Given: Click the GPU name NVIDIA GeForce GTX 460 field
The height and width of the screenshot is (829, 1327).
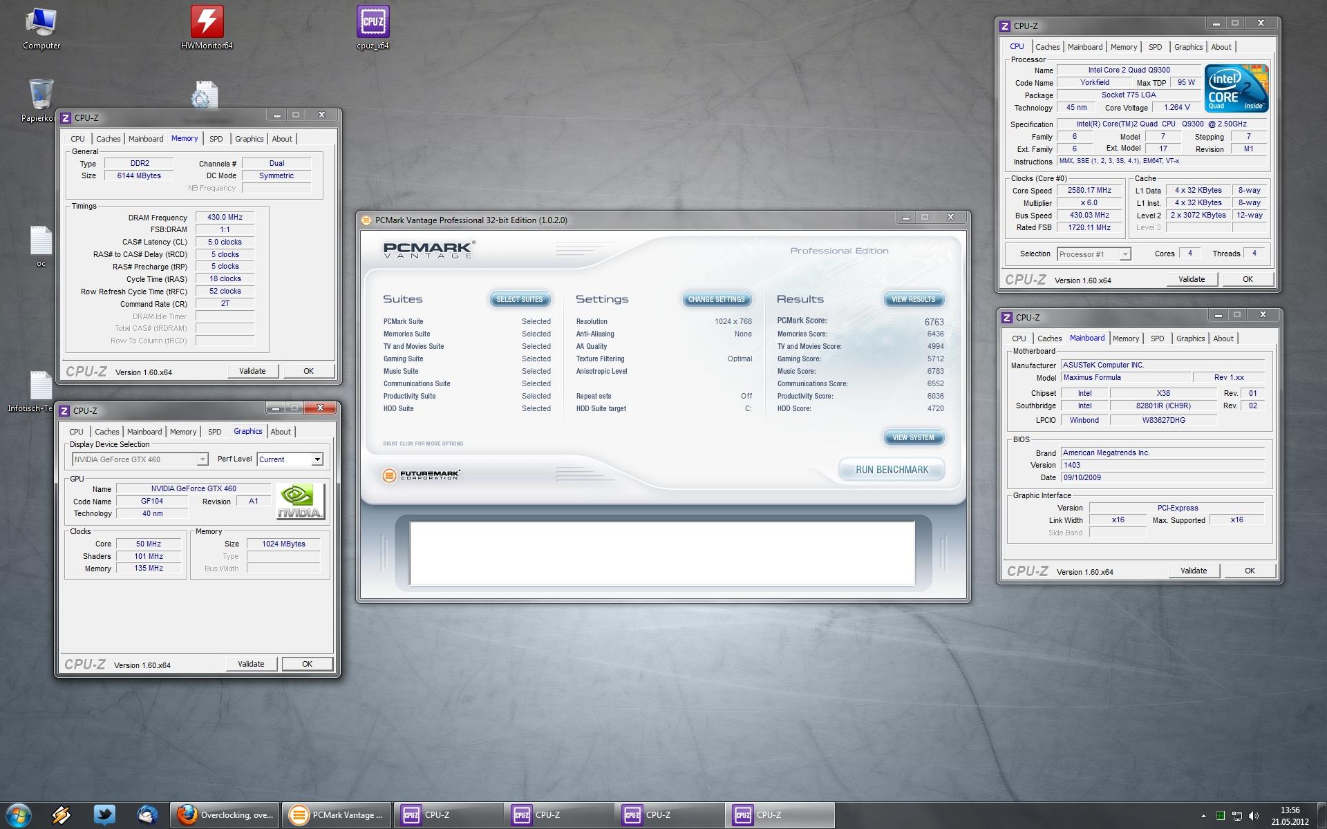Looking at the screenshot, I should pyautogui.click(x=194, y=488).
